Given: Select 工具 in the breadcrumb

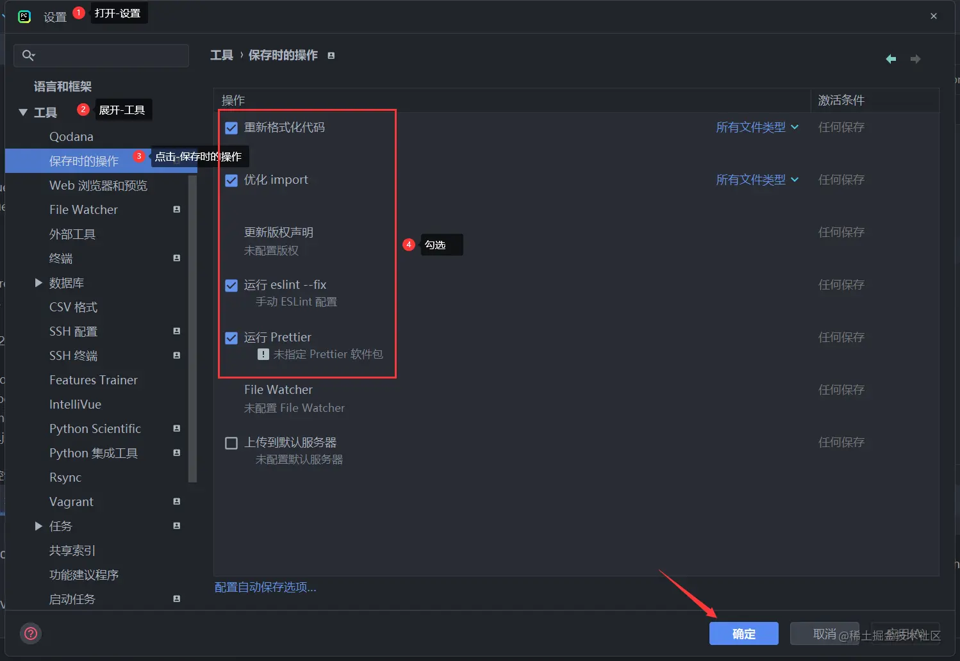Looking at the screenshot, I should 222,55.
